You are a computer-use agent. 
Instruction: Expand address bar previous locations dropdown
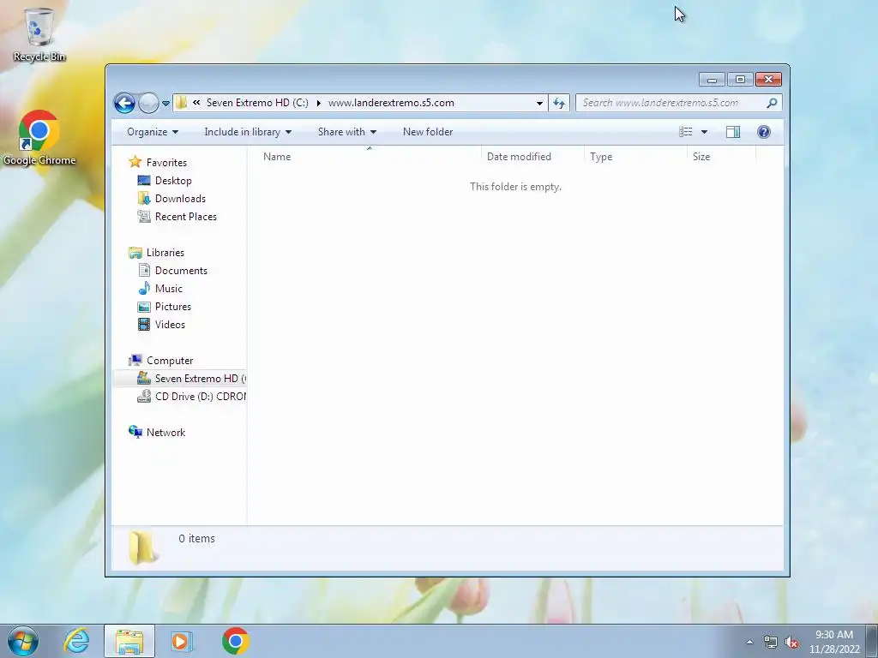click(x=539, y=103)
